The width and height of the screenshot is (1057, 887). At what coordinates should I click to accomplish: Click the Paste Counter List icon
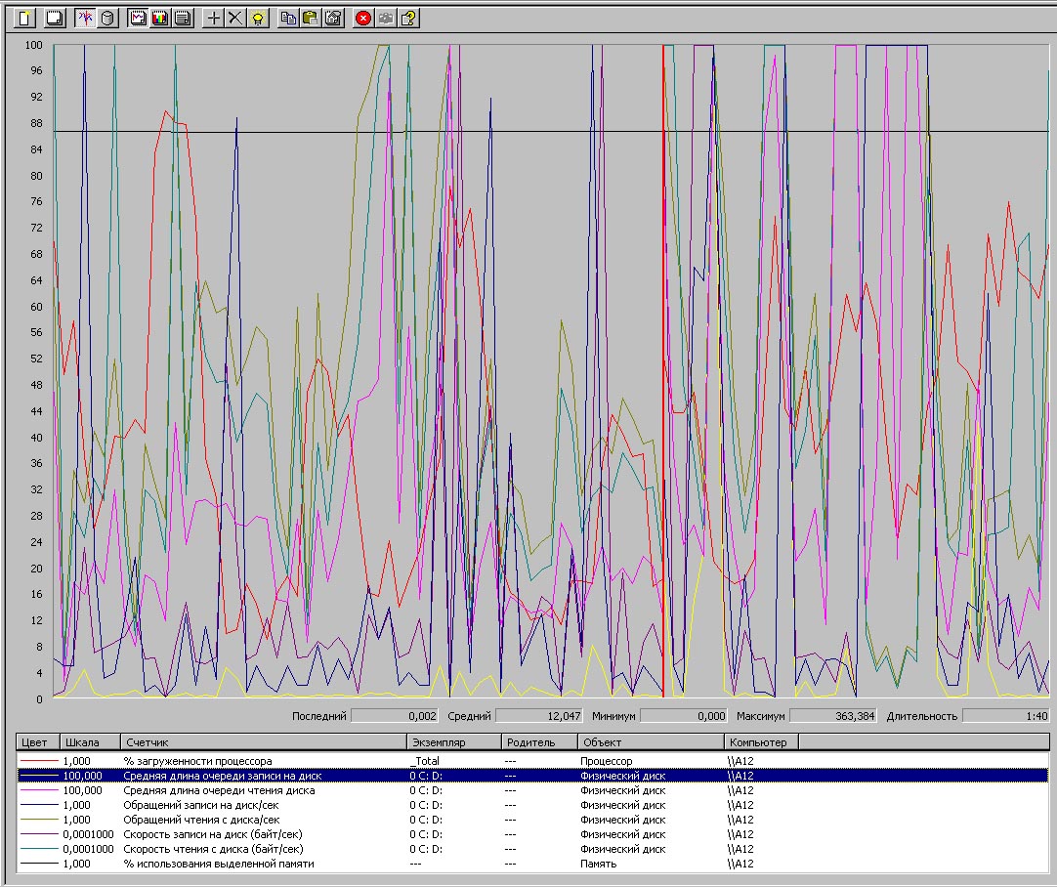[x=310, y=18]
